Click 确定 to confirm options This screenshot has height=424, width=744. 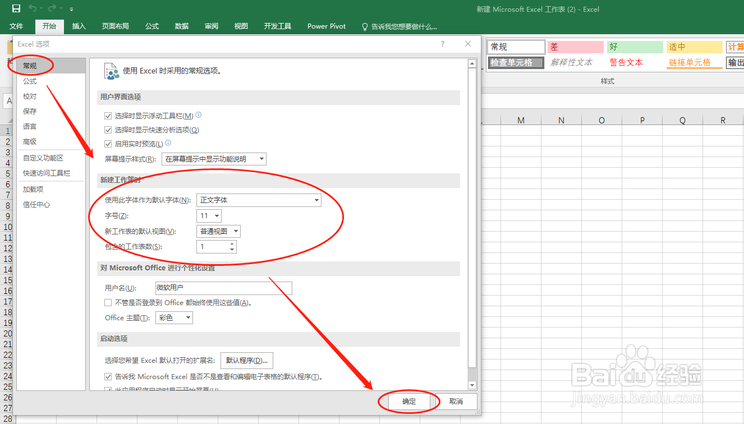pos(409,402)
